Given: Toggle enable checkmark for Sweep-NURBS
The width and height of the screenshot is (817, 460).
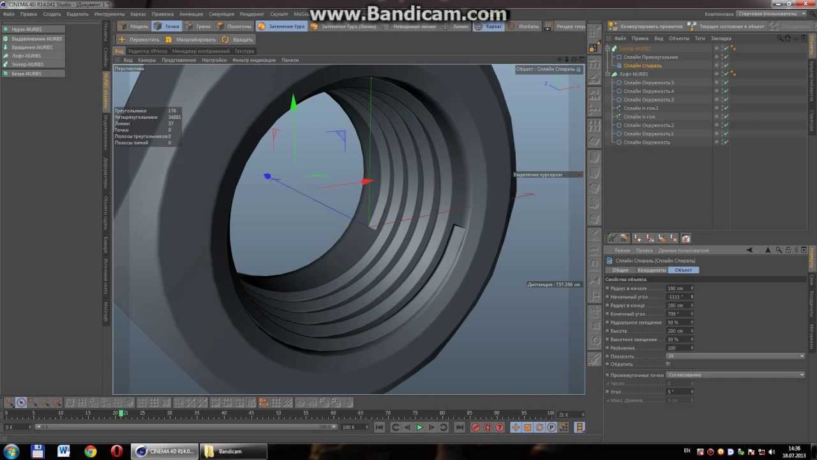Looking at the screenshot, I should click(726, 49).
